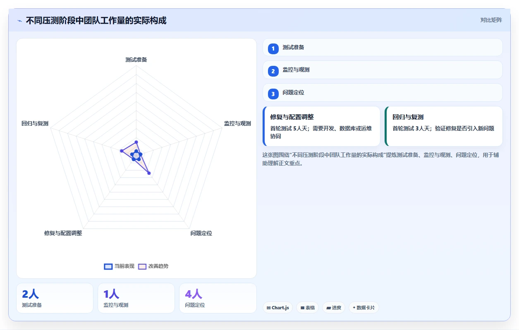Click the 4人 问题定位 stat card

tap(218, 298)
